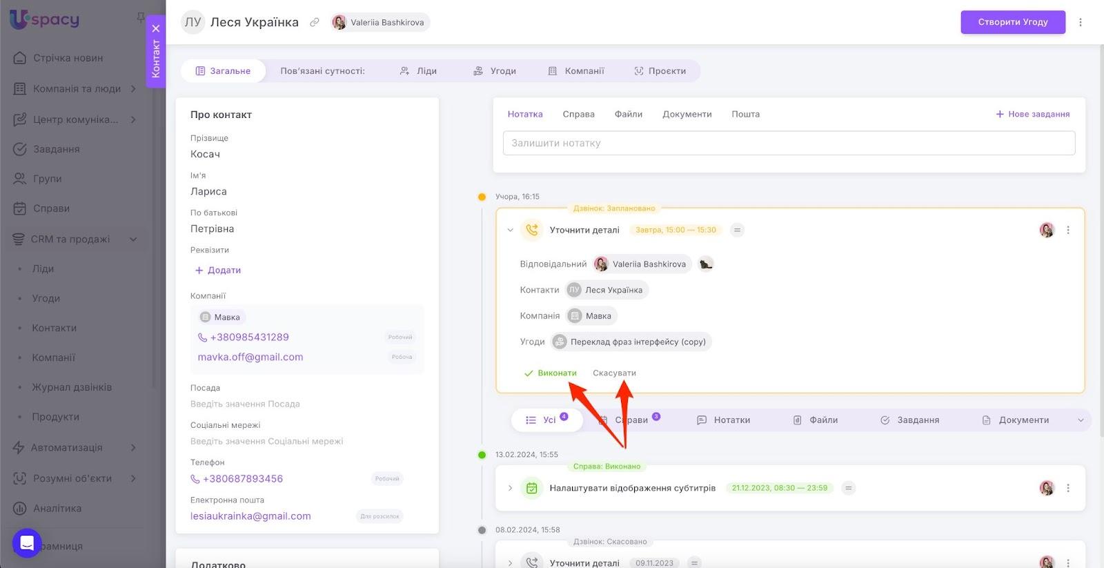The width and height of the screenshot is (1104, 568).
Task: Filter timeline by Нотатки
Action: (x=724, y=420)
